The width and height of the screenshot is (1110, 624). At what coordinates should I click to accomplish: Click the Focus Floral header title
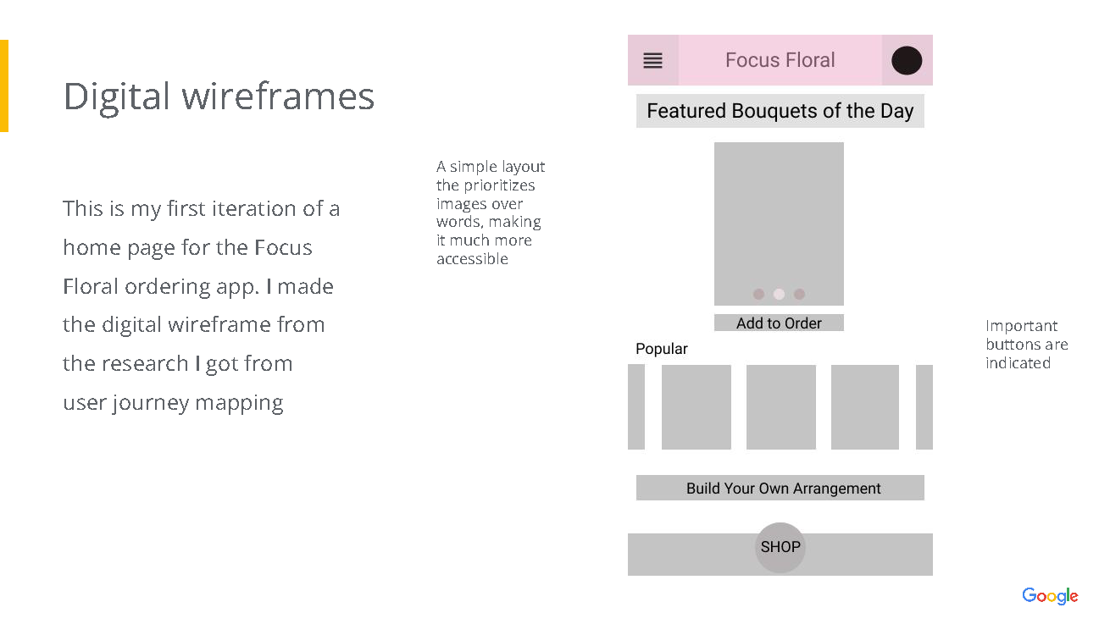[x=780, y=60]
